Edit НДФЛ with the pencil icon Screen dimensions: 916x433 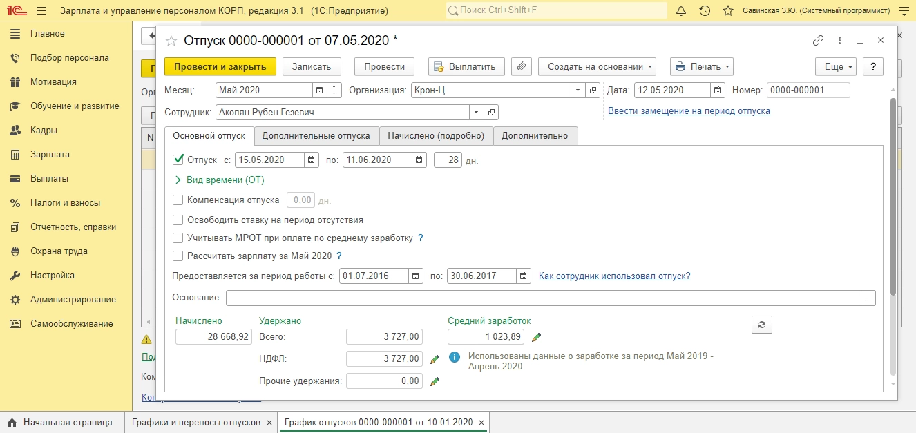(x=435, y=359)
